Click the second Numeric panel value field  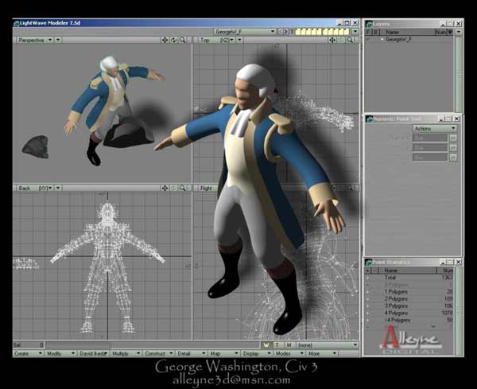pos(430,148)
